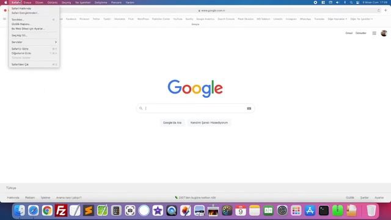Screen dimensions: 391x220
Task: Open the Instagram bookmark
Action: point(291,19)
